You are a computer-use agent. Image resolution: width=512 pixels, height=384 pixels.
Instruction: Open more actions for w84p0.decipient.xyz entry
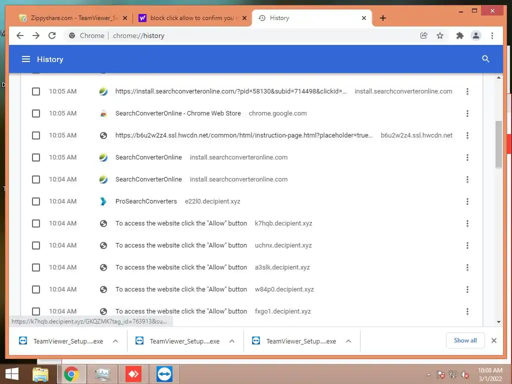point(467,289)
